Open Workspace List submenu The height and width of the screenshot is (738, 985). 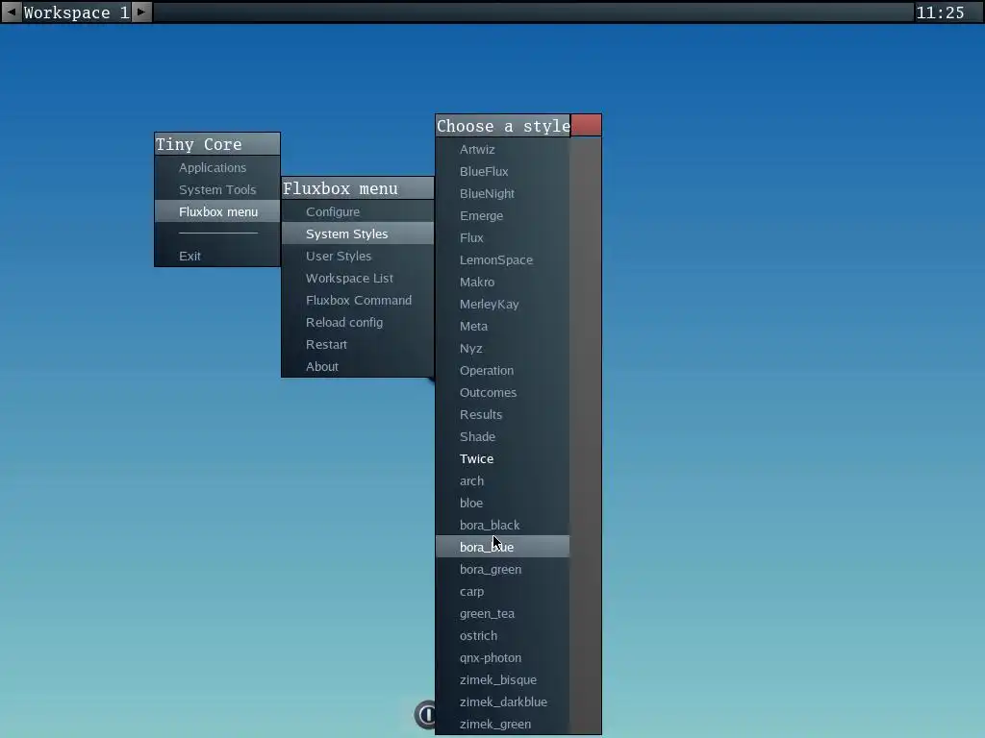point(358,278)
